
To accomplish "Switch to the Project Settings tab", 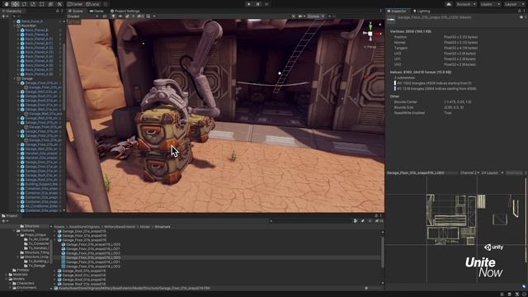I will 125,11.
